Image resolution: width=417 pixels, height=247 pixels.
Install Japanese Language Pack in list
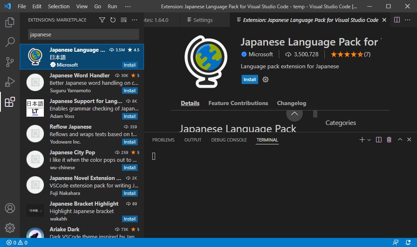(x=129, y=65)
